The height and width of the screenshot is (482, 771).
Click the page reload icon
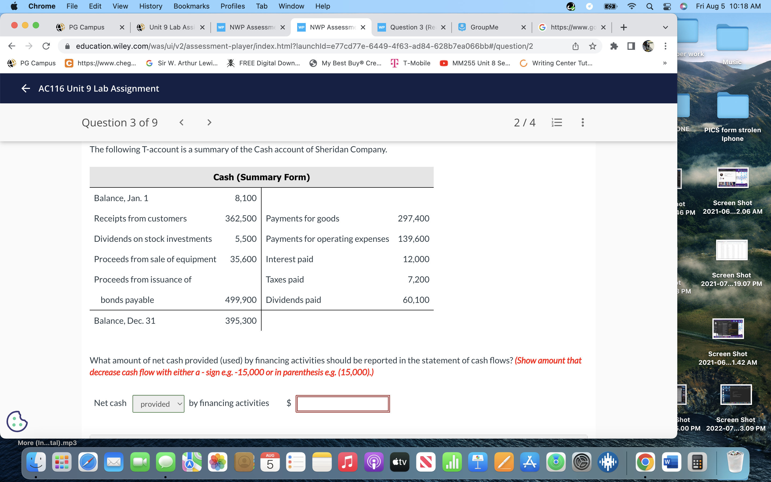pyautogui.click(x=46, y=46)
